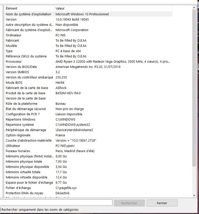Sort by the Élément column header
This screenshot has width=199, height=214.
coord(28,9)
